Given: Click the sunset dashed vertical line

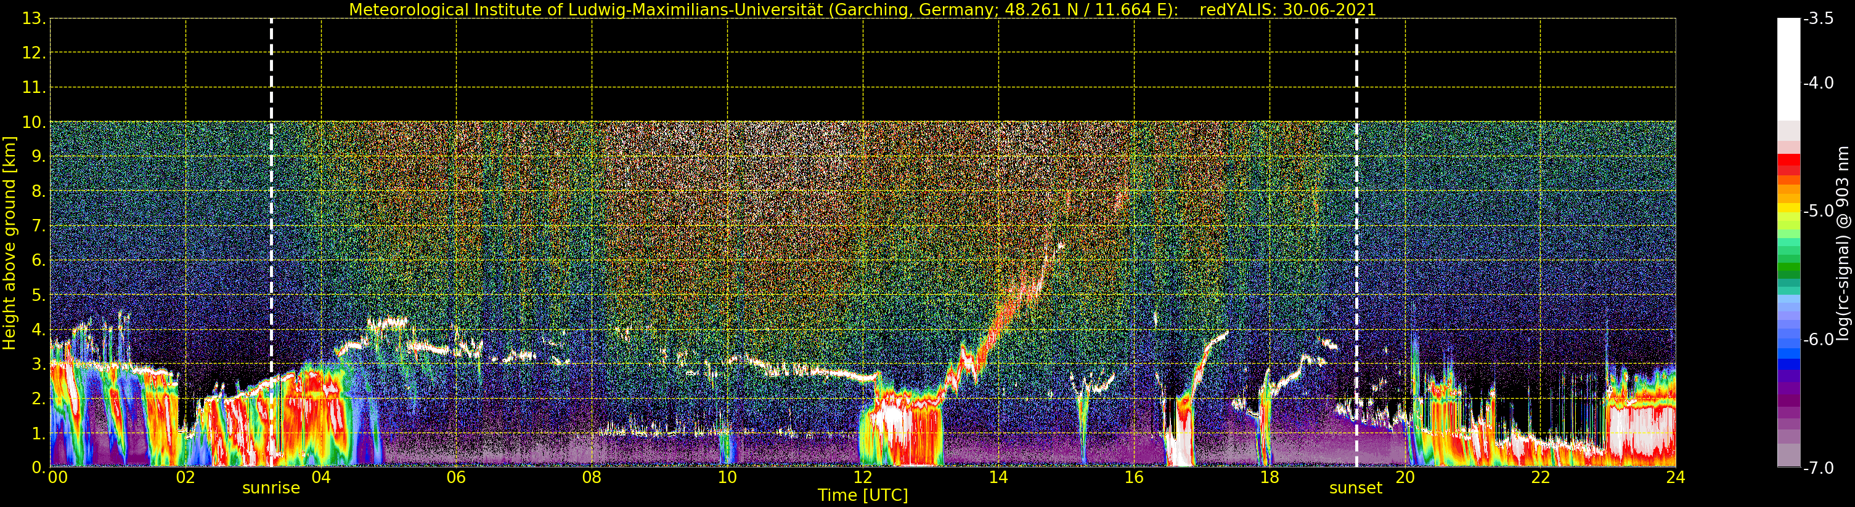Looking at the screenshot, I should click(1356, 243).
